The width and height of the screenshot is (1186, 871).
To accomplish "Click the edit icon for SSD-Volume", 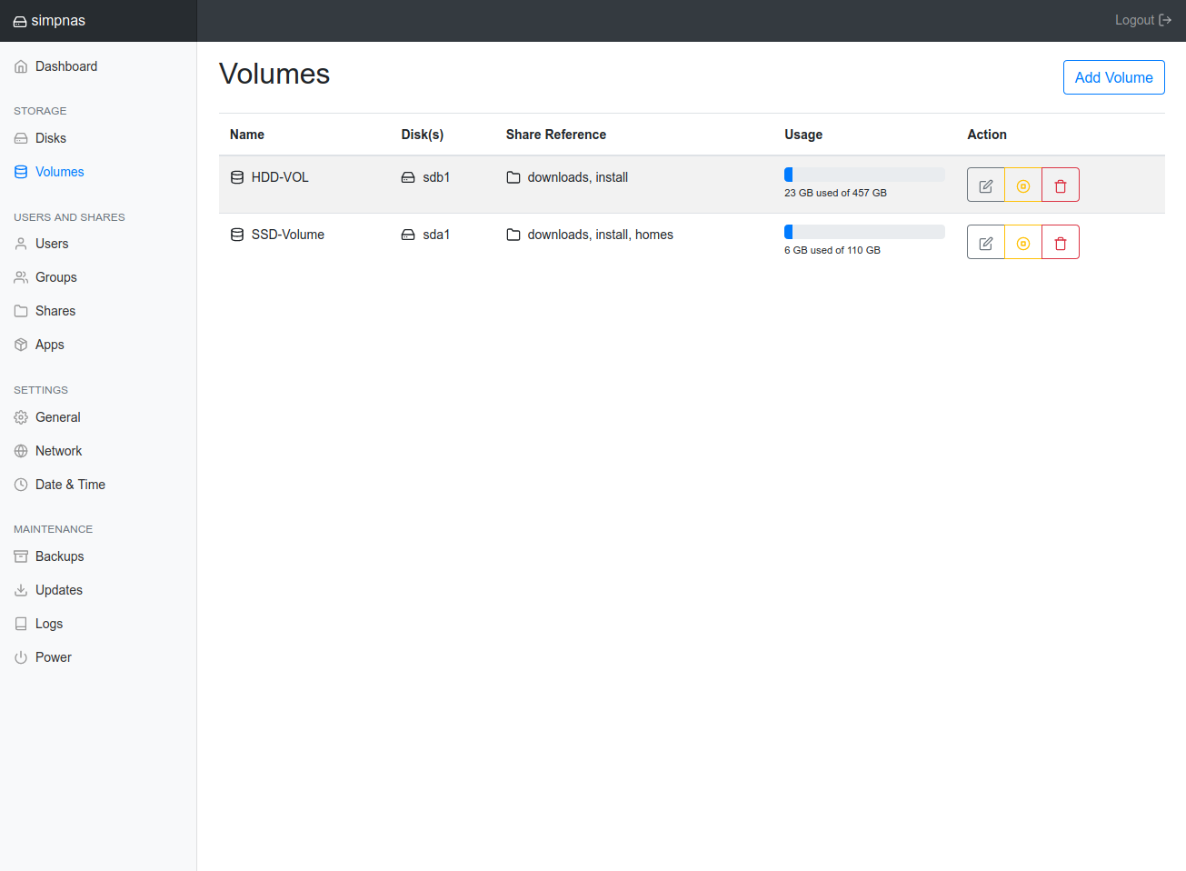I will click(985, 243).
